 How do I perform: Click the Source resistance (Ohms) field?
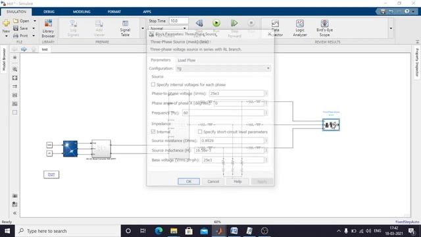(x=232, y=141)
